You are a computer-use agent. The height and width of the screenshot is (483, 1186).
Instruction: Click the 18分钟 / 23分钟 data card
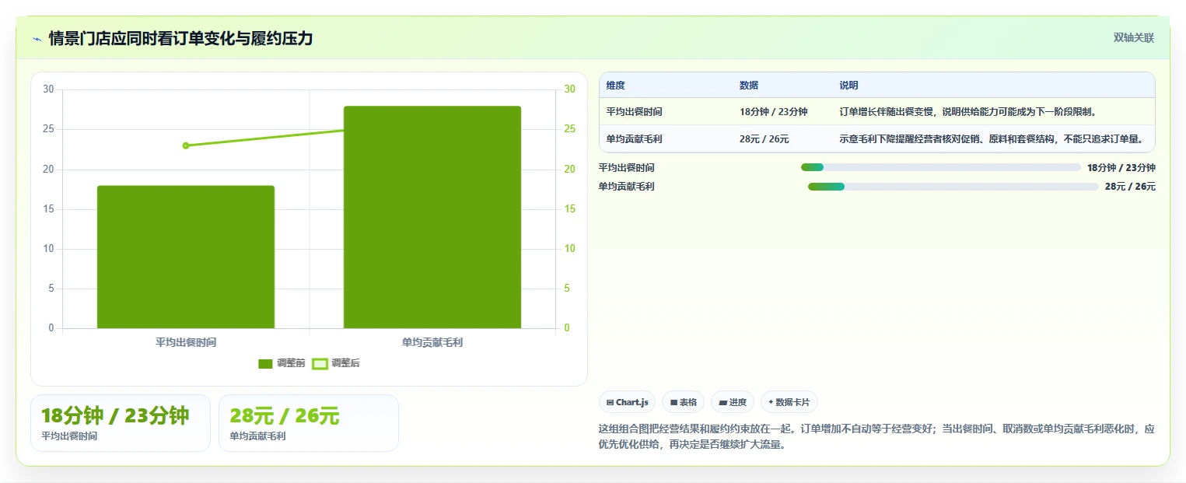pyautogui.click(x=121, y=423)
